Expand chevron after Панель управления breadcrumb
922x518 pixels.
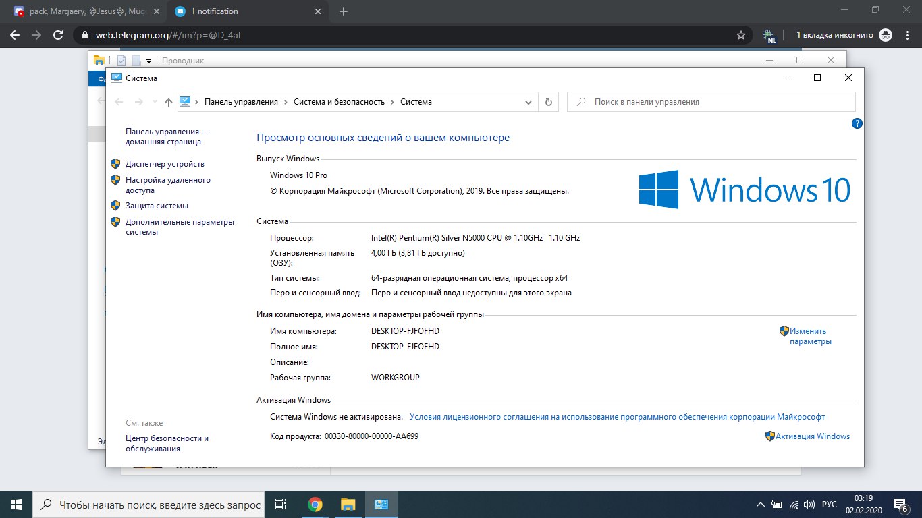click(286, 102)
